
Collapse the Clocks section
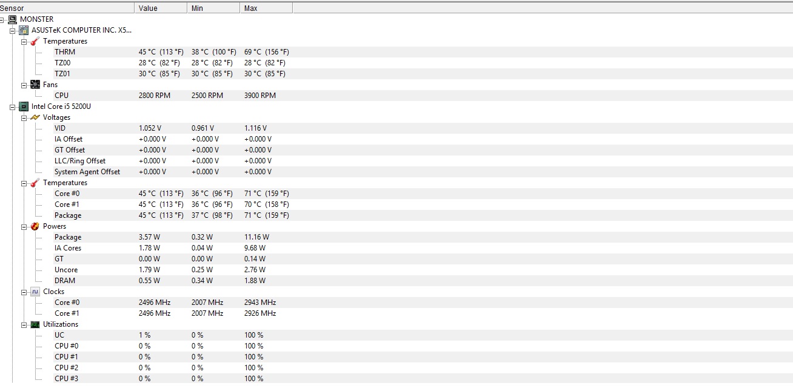(x=24, y=292)
